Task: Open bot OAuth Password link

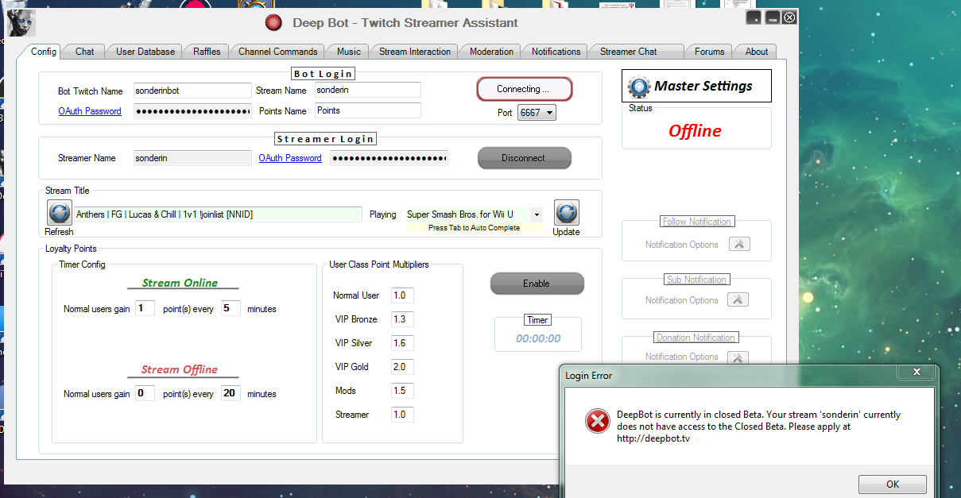Action: click(90, 111)
